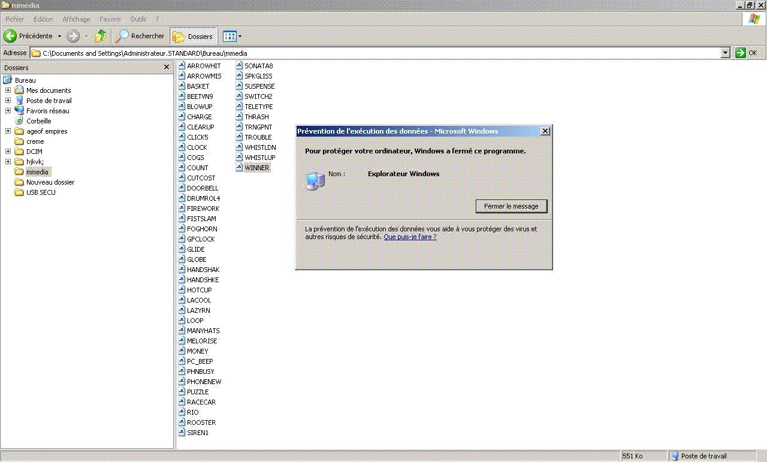Expand the Poste de travail tree node

8,101
